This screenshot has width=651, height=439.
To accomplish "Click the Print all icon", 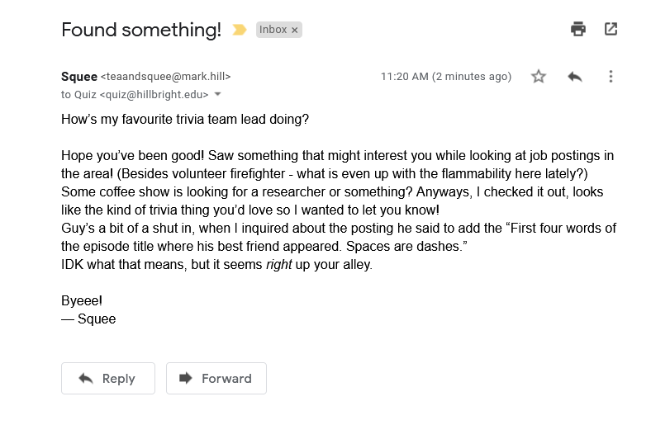I will point(578,29).
